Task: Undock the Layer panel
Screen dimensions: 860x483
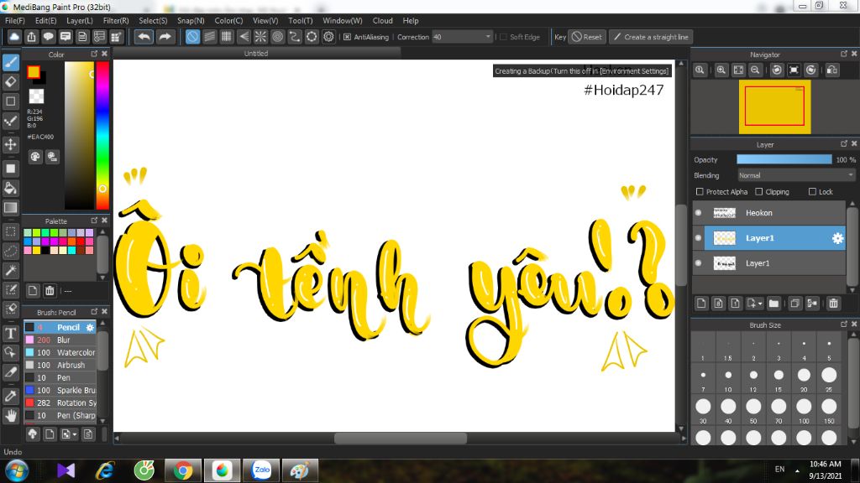Action: click(844, 143)
